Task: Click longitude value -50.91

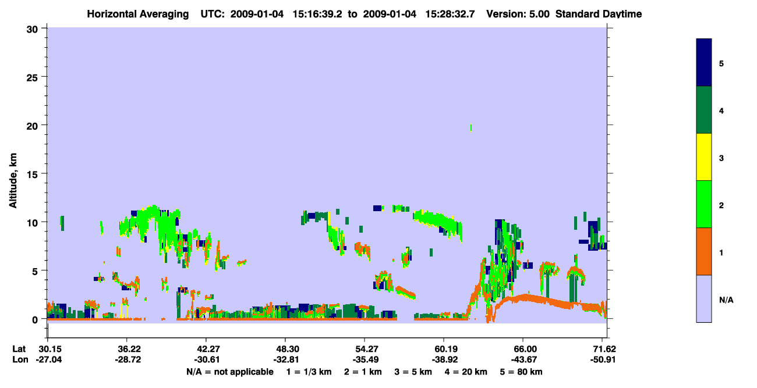Action: pos(602,359)
